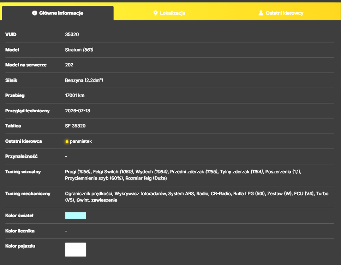Click the server model value 292
Screen dimensions: 341x265
click(x=69, y=65)
